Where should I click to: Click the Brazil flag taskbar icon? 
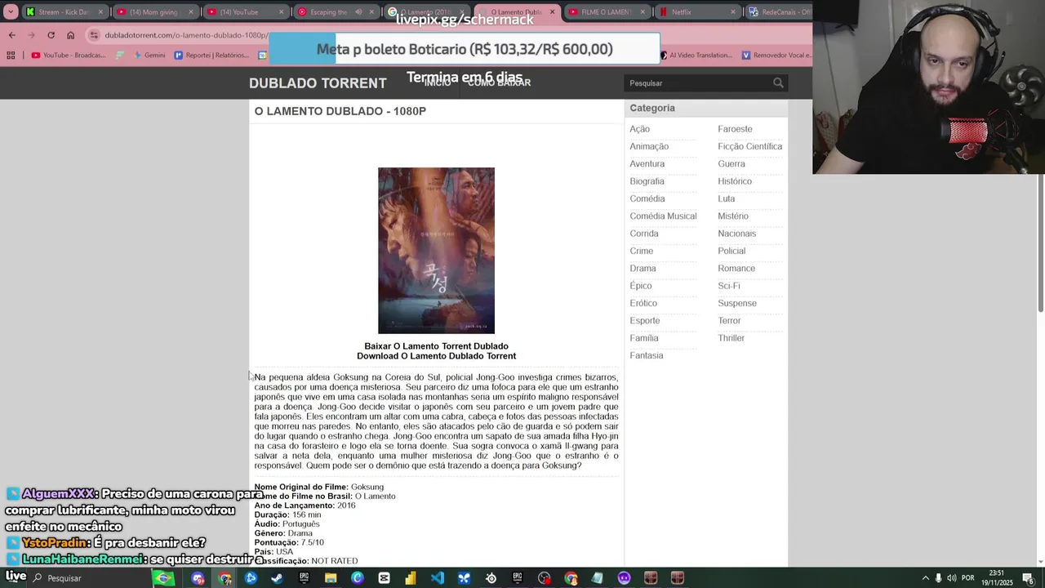tap(163, 578)
